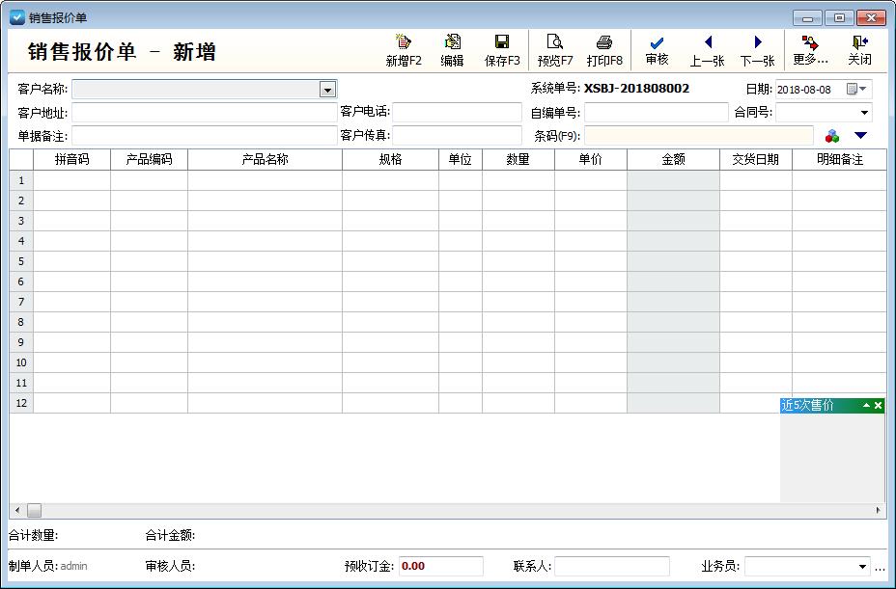The width and height of the screenshot is (896, 589).
Task: Close the 近5次售价 panel
Action: tap(879, 405)
